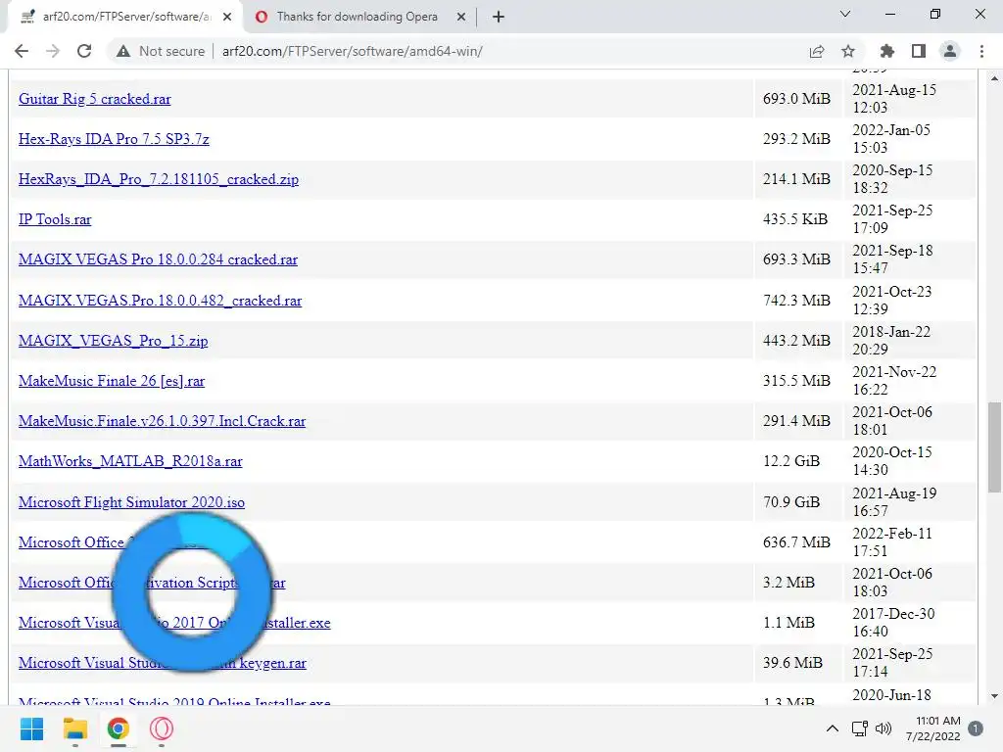Select the 2017-Dec-30 16:40 date cell

910,622
